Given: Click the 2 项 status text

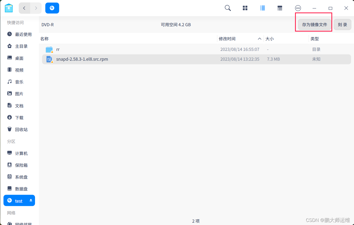Looking at the screenshot, I should 196,221.
